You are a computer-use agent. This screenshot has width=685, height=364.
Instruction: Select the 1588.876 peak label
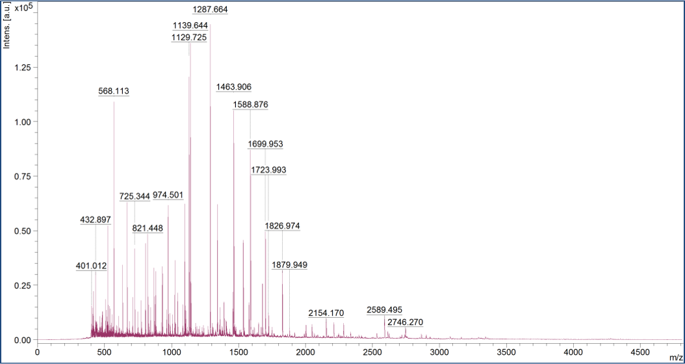pyautogui.click(x=250, y=105)
